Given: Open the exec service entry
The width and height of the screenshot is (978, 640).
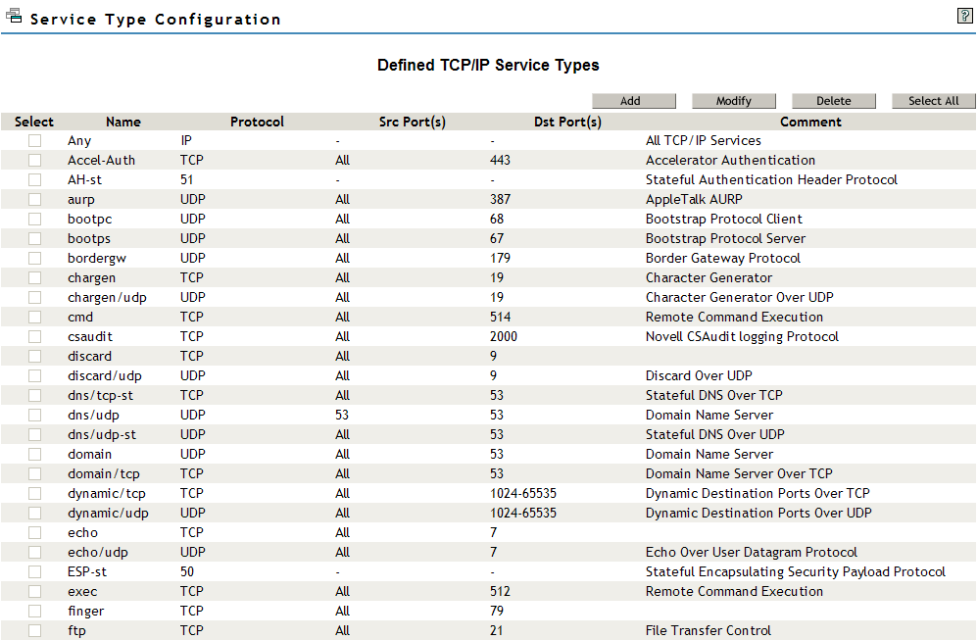Looking at the screenshot, I should (82, 591).
